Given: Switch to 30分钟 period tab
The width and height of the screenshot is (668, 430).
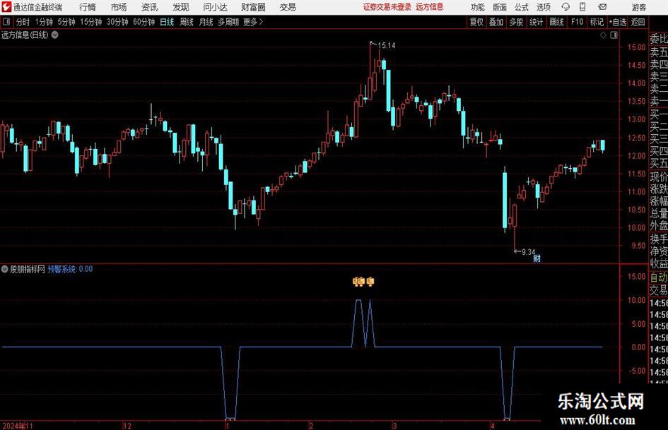Looking at the screenshot, I should [x=117, y=22].
